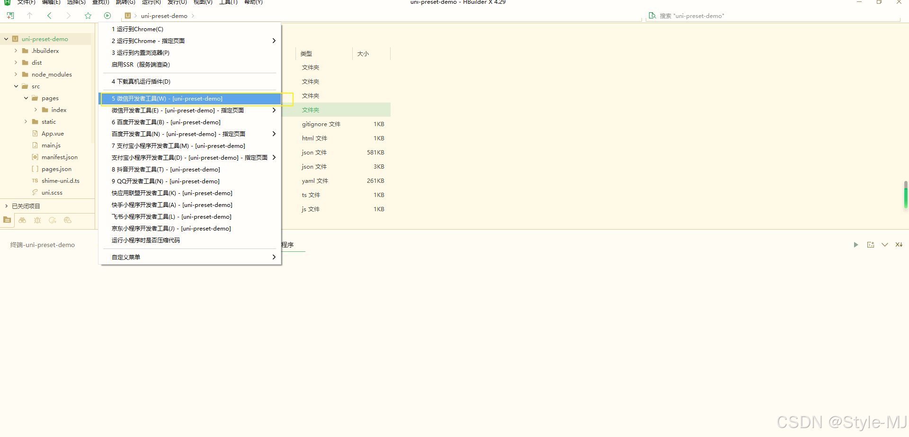Viewport: 909px width, 437px height.
Task: Run in 抖音开发者工具(T)
Action: tap(190, 170)
